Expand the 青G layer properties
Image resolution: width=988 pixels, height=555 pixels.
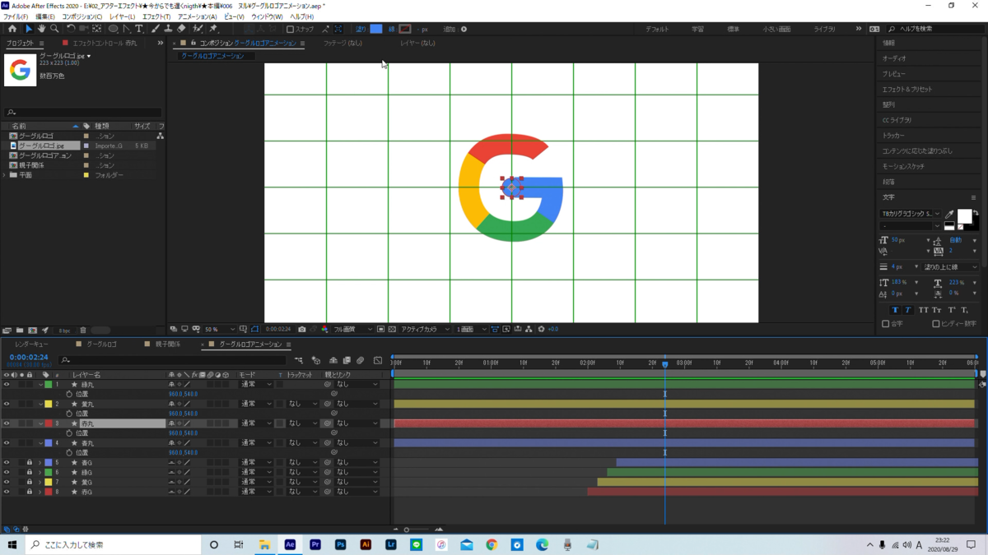[x=40, y=463]
